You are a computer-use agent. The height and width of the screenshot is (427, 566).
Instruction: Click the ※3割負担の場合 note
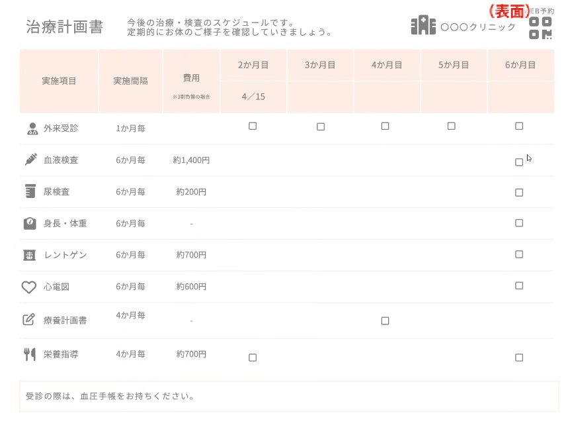191,97
